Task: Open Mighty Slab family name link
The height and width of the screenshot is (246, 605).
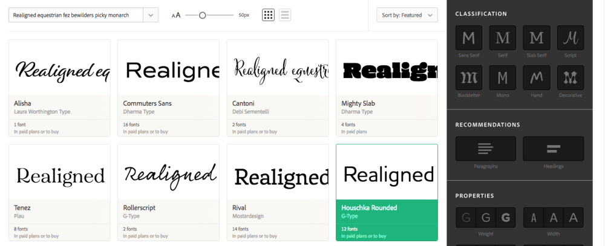Action: pos(358,103)
